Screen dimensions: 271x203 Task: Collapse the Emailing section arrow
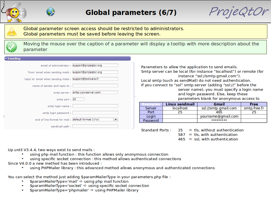[x=6, y=59]
